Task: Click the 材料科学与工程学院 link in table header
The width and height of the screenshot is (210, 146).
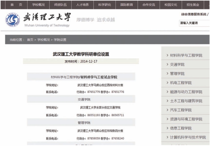Action: (65, 77)
